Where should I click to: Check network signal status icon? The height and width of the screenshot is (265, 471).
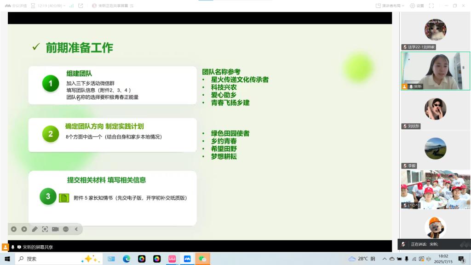tap(71, 6)
